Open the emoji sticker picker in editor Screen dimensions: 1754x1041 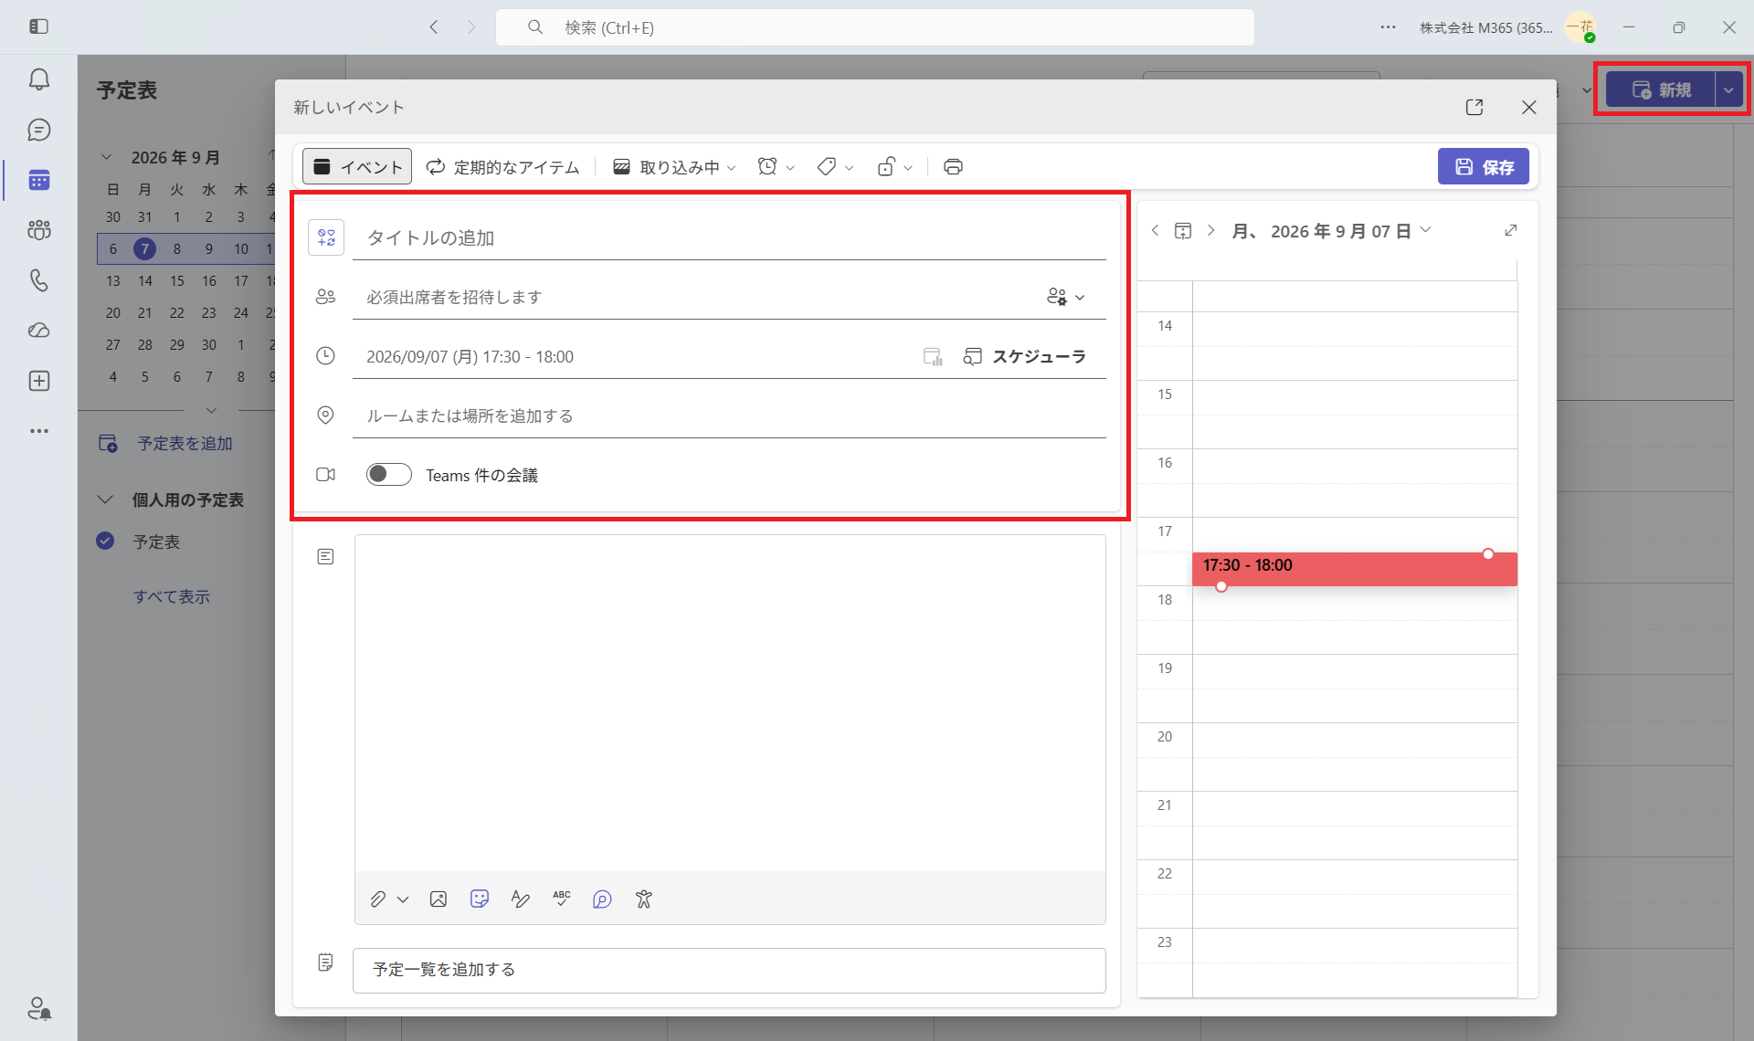480,899
